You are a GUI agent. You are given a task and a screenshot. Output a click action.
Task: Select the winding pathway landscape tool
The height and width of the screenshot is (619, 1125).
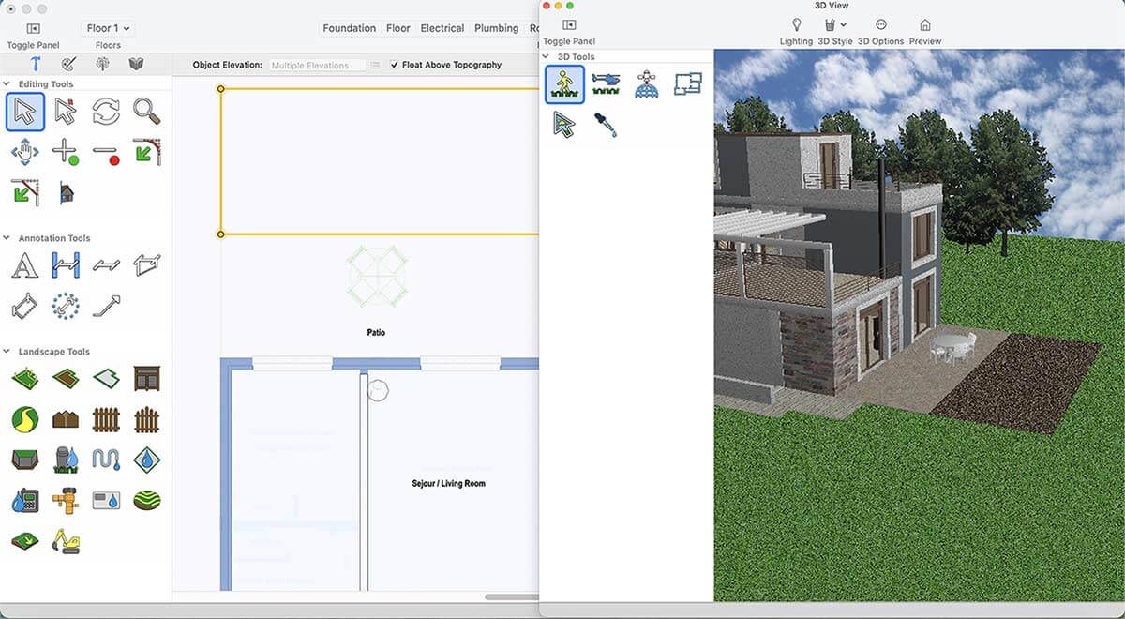point(24,418)
